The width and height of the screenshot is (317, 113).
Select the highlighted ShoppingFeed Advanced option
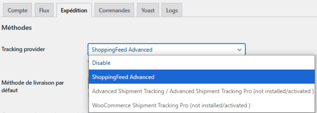pyautogui.click(x=202, y=77)
